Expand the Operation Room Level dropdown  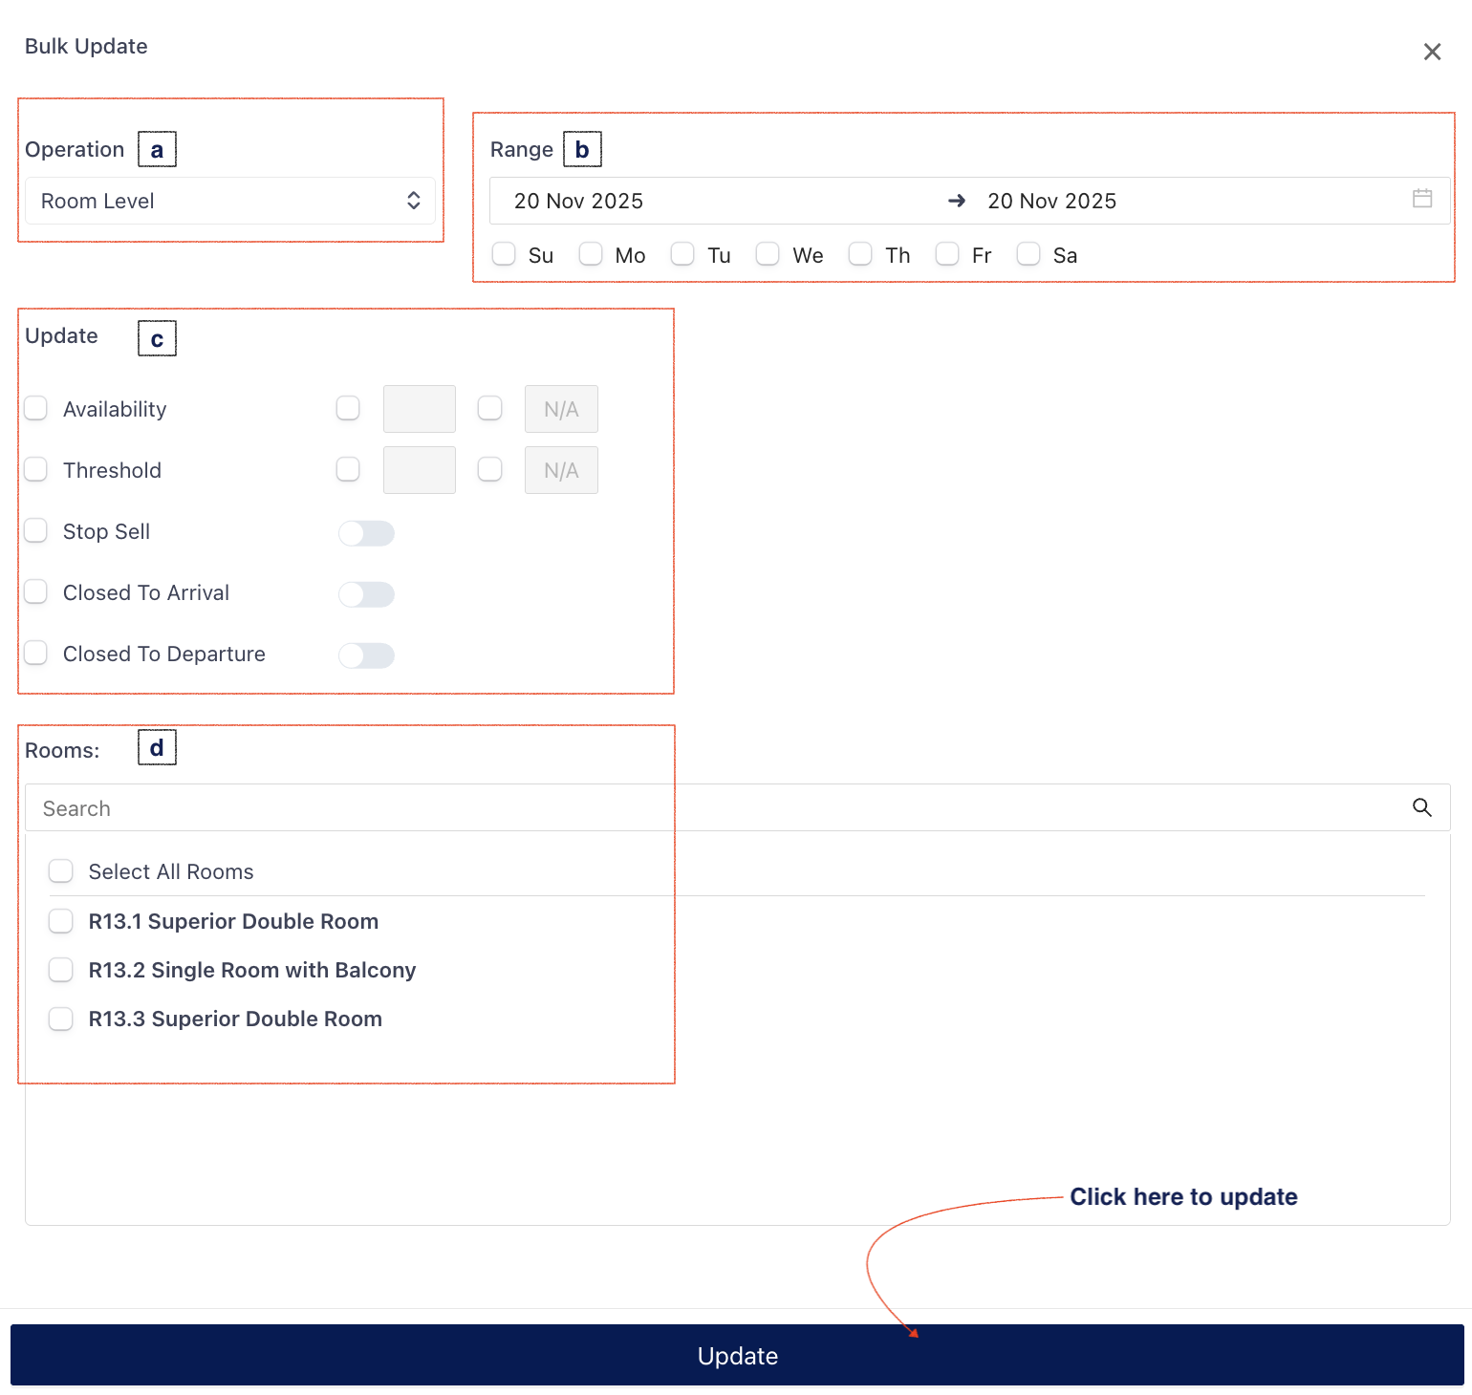click(229, 201)
